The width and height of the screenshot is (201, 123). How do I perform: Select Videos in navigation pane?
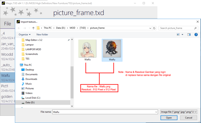point(29,93)
